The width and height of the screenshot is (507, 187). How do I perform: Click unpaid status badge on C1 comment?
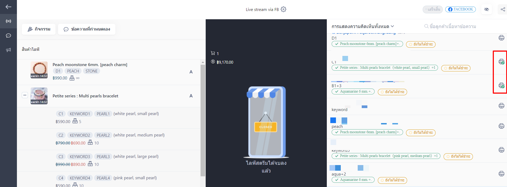click(456, 68)
